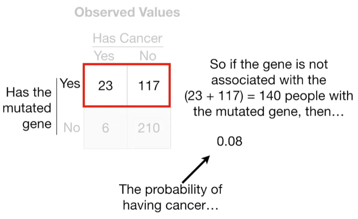
Task: Click the text 'So if the gene is not'
Action: click(269, 64)
